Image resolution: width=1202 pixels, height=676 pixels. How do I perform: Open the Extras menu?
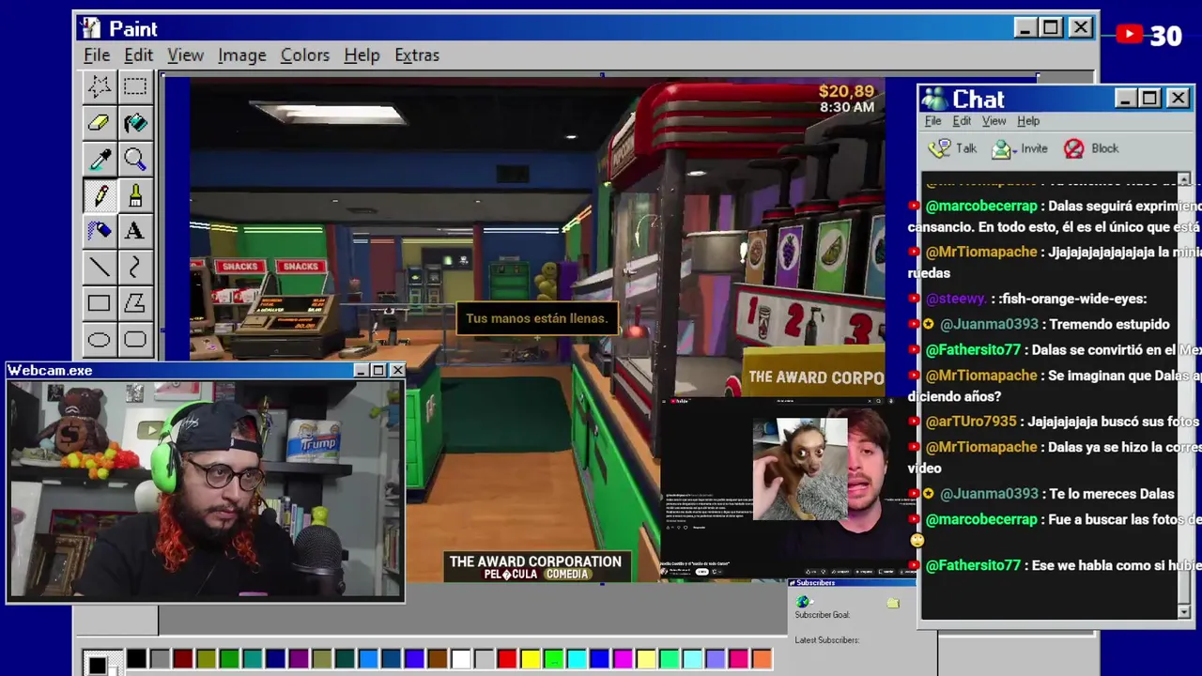point(416,55)
